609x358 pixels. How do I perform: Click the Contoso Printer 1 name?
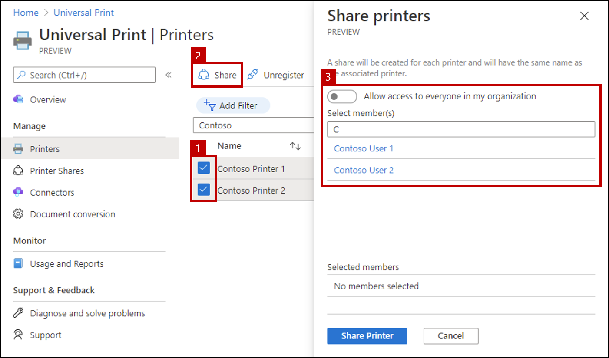click(x=251, y=169)
